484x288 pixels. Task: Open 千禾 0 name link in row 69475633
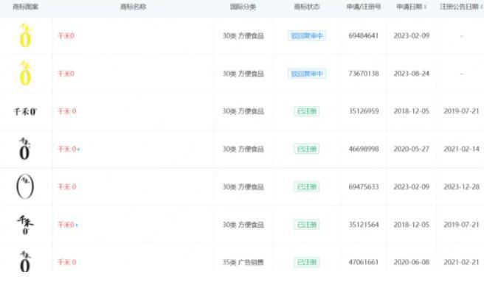click(x=67, y=186)
